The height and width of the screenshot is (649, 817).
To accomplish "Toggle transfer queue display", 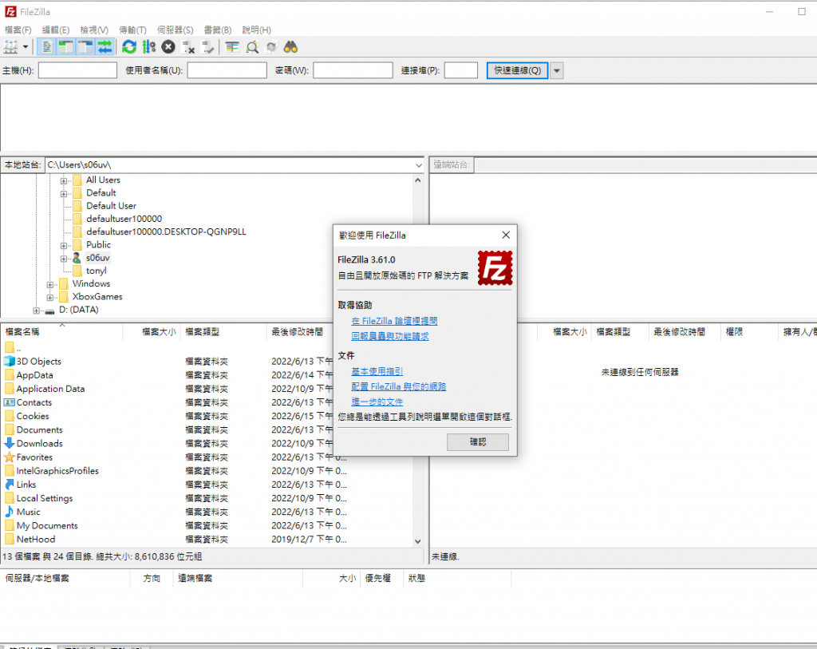I will (105, 47).
